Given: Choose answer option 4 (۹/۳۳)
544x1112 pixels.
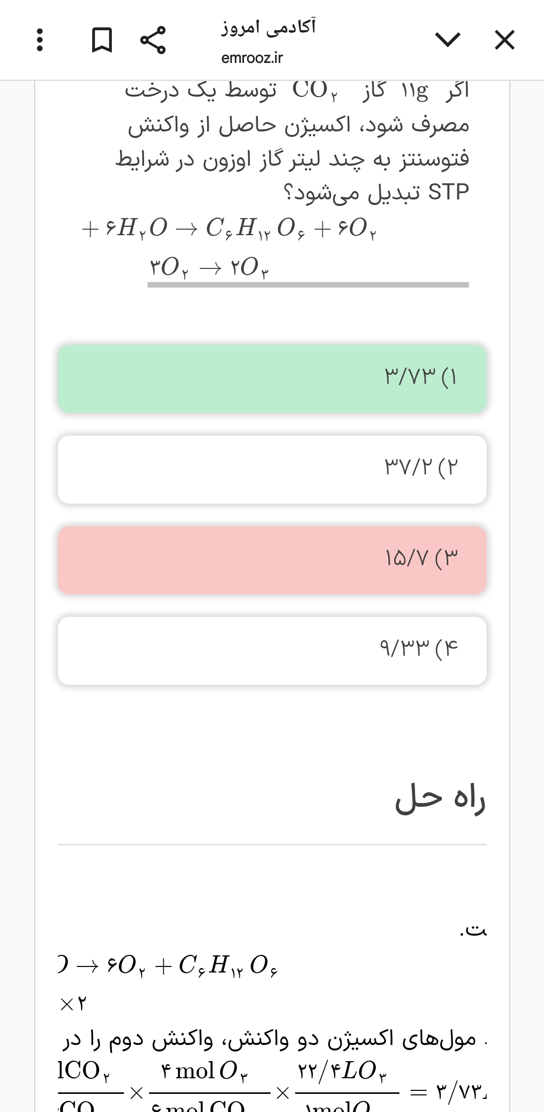Looking at the screenshot, I should pyautogui.click(x=272, y=651).
